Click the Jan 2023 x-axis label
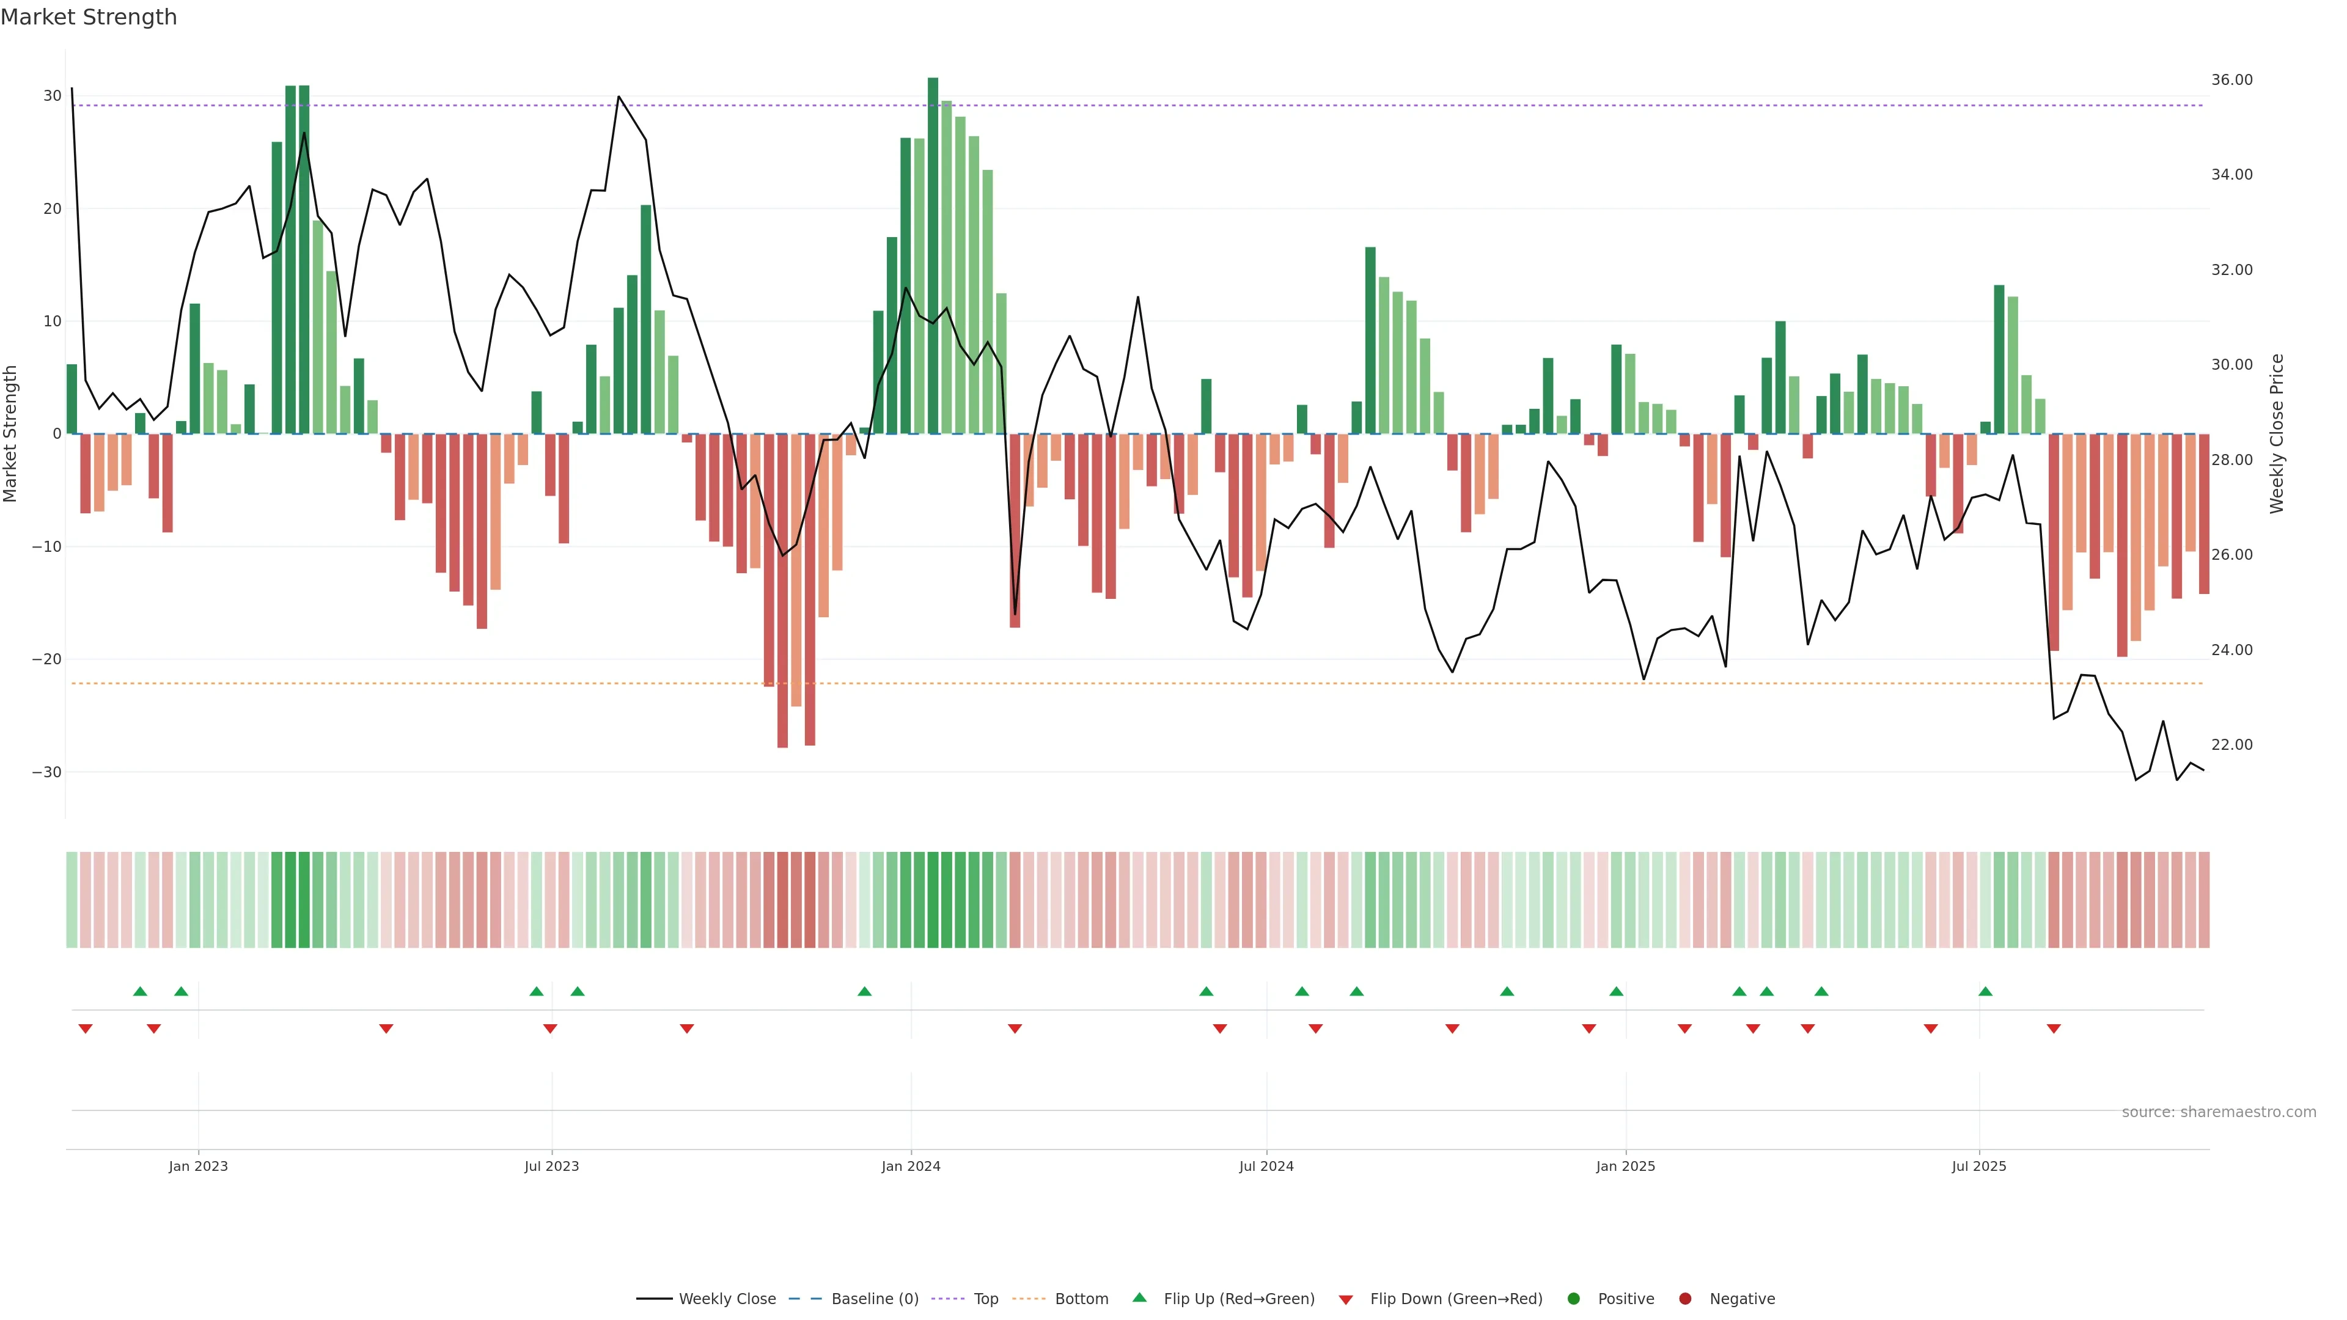This screenshot has height=1320, width=2347. tap(197, 1166)
